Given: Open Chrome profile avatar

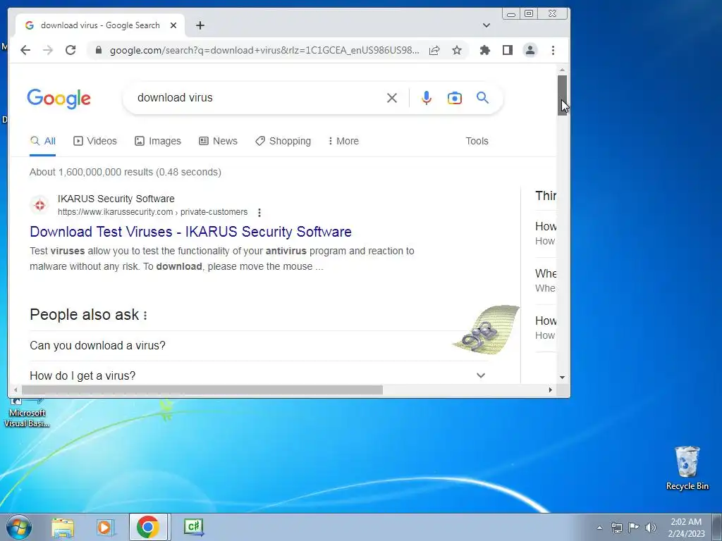Looking at the screenshot, I should click(530, 50).
